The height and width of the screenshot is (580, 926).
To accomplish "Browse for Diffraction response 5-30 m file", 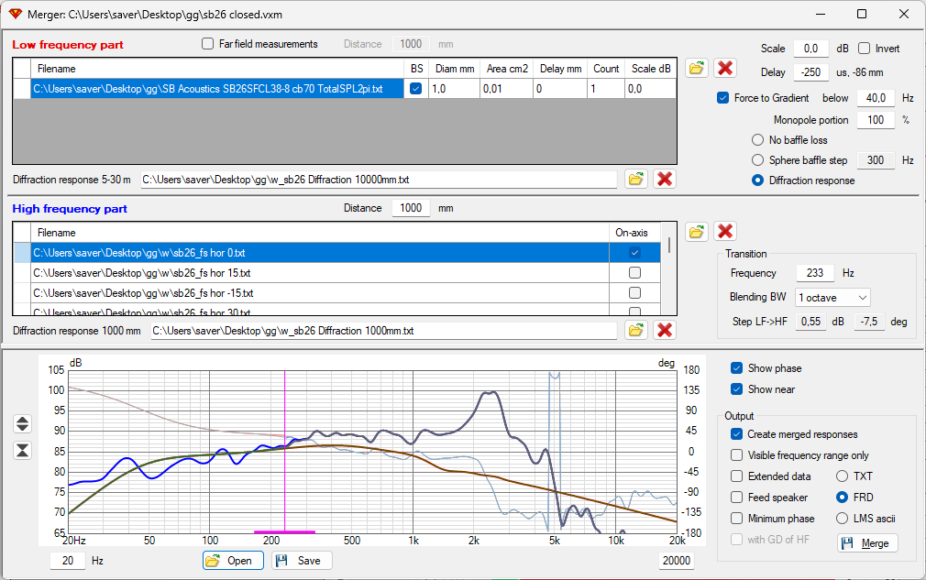I will coord(635,179).
